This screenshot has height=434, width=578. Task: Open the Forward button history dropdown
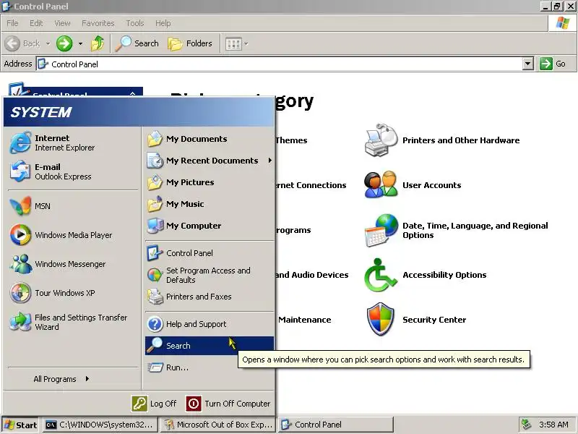tap(80, 43)
